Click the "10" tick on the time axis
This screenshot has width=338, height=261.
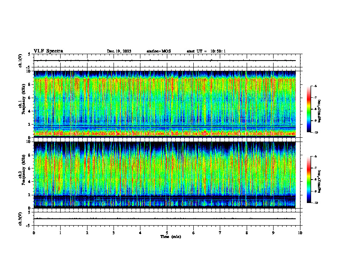[300, 233]
